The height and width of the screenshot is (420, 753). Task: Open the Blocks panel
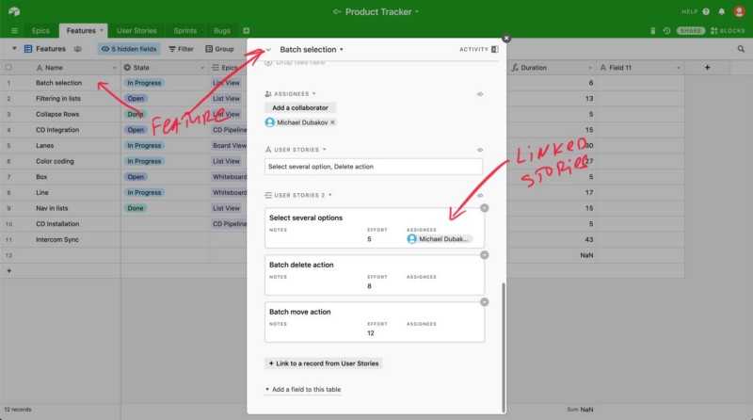728,31
